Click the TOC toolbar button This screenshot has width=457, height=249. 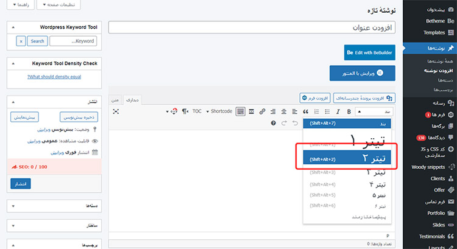pos(197,111)
